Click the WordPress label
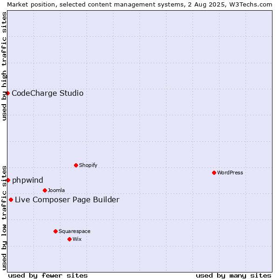 click(230, 173)
